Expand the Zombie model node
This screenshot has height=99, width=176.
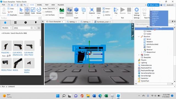(139, 55)
